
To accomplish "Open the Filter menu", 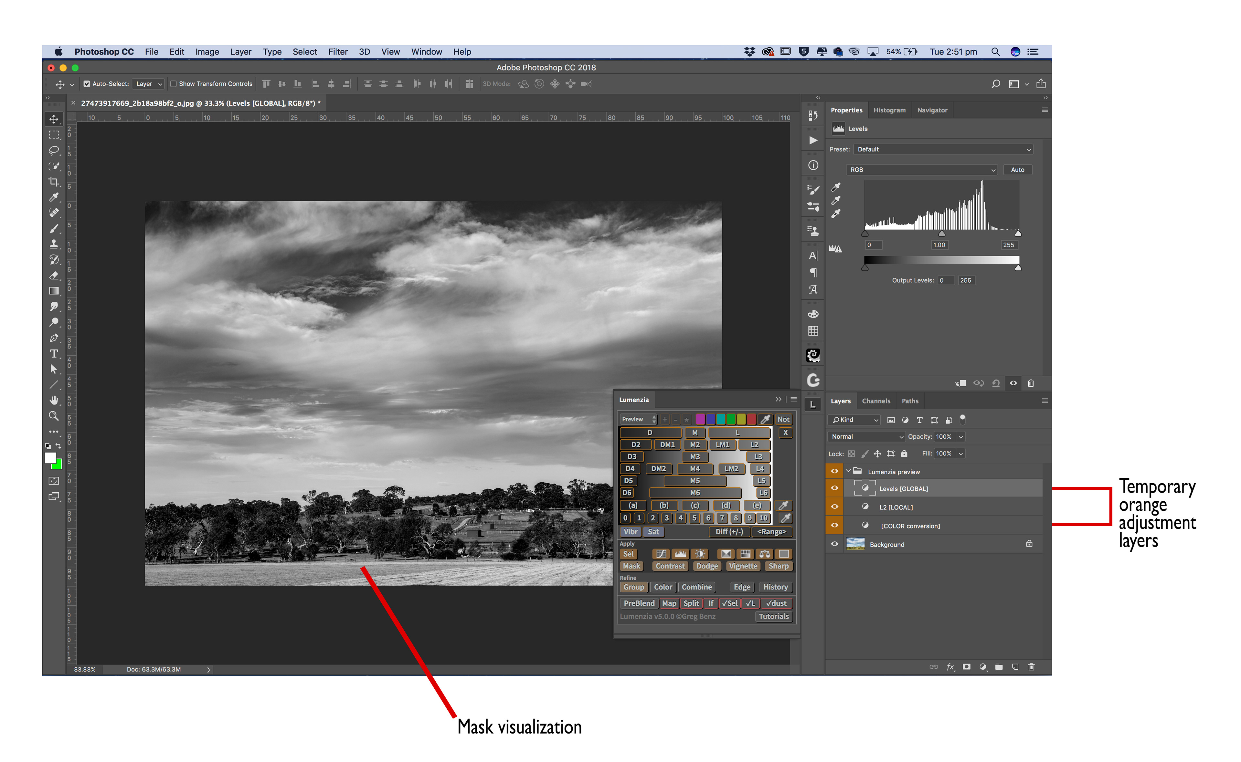I will pos(338,52).
